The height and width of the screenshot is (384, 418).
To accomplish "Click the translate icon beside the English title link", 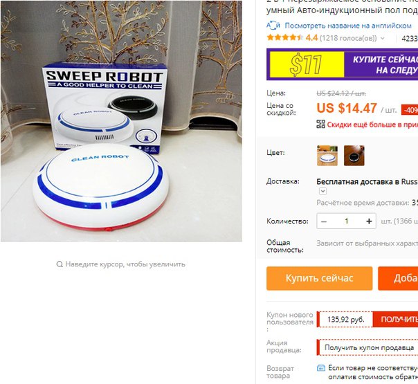I will coord(273,26).
